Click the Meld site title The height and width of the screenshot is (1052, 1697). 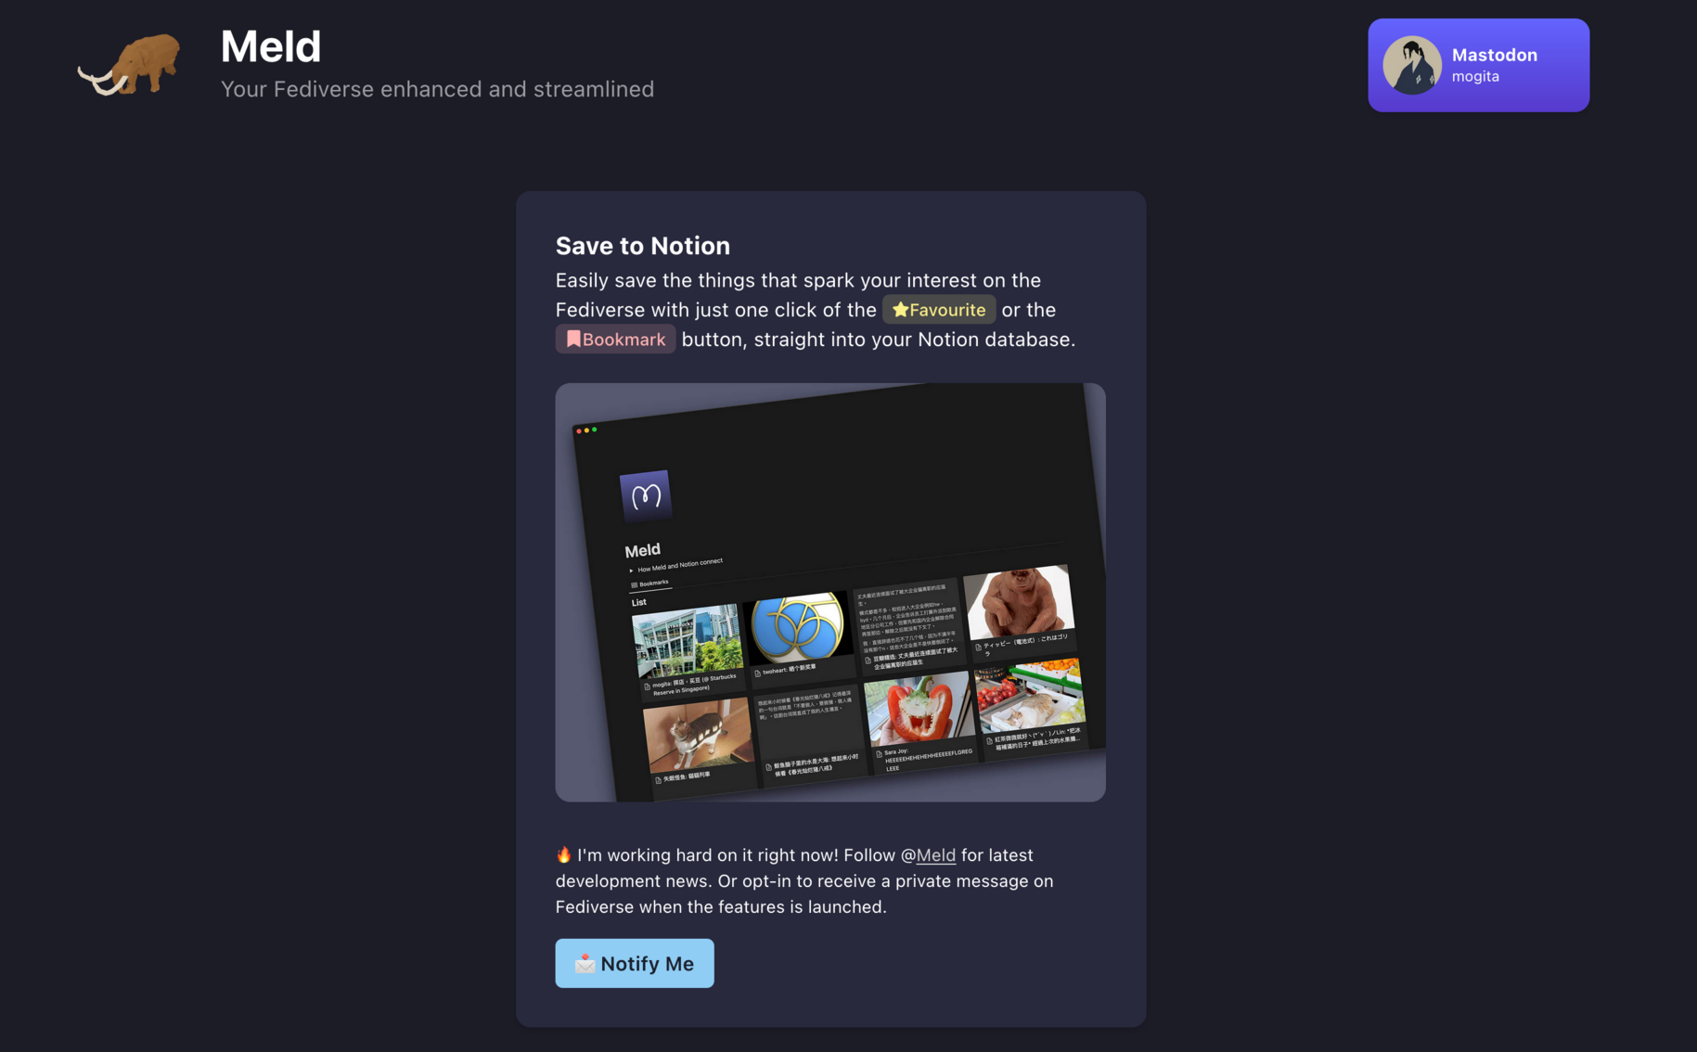[270, 46]
